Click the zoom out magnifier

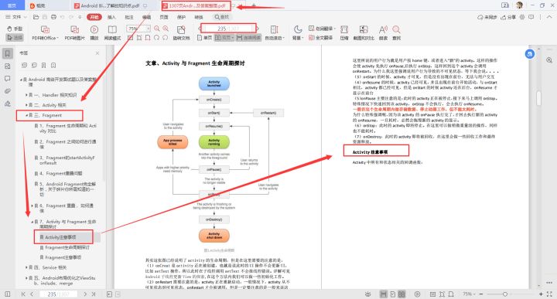click(156, 29)
